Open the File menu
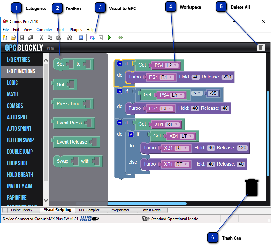This screenshot has height=245, width=271. tap(6, 30)
